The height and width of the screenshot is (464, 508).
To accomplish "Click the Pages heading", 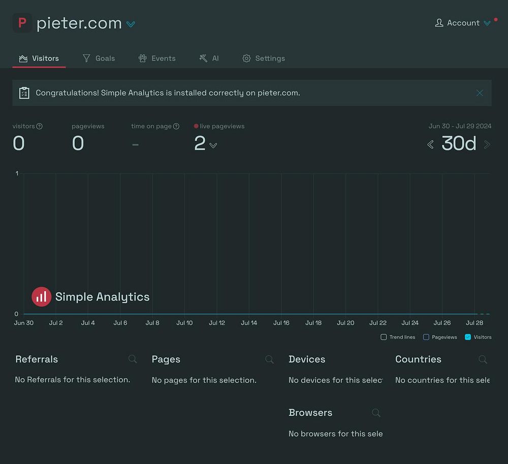I will [x=166, y=360].
